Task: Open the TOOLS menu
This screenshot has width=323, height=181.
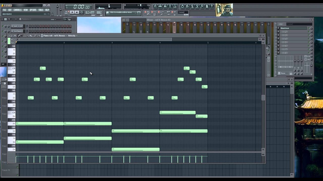Action: coord(41,10)
